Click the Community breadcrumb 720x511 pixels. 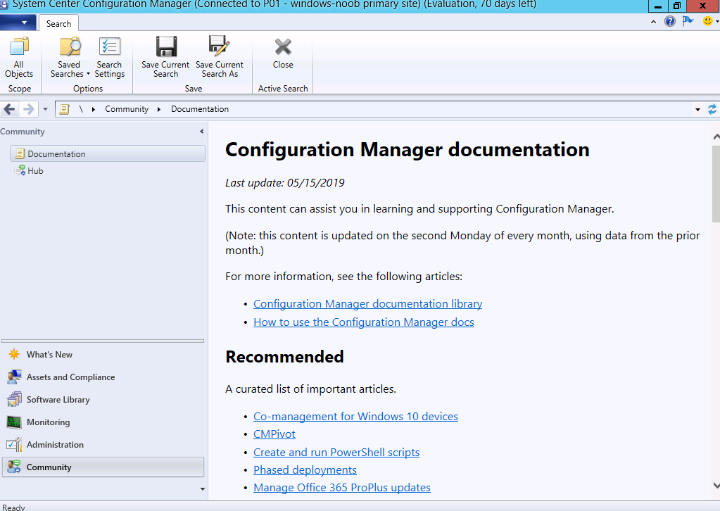click(x=127, y=109)
